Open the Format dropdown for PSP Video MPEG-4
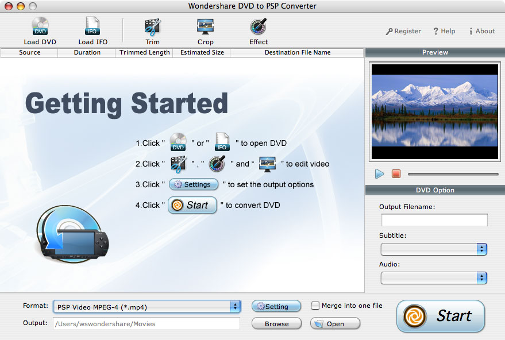This screenshot has height=340, width=505. 147,306
